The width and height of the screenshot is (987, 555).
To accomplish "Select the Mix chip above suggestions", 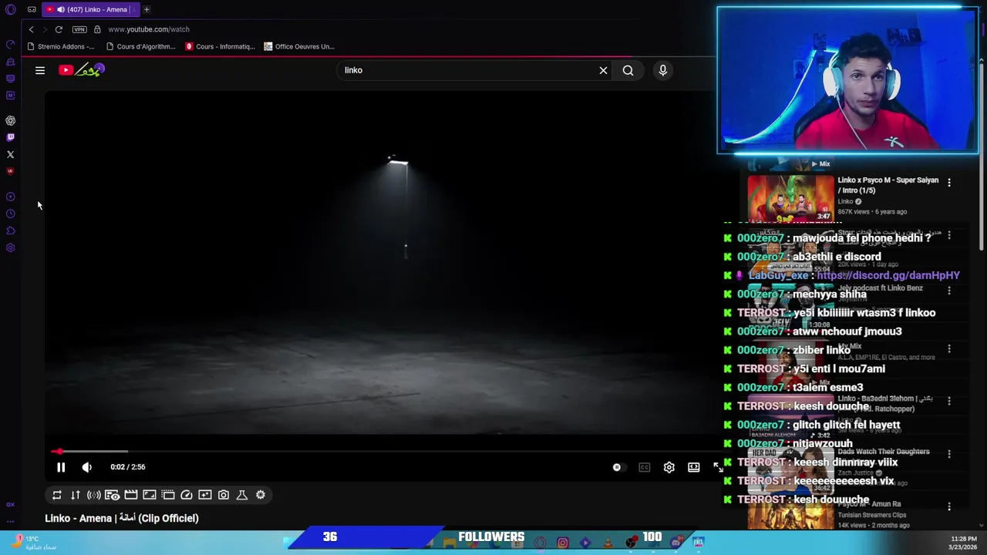I will point(820,163).
